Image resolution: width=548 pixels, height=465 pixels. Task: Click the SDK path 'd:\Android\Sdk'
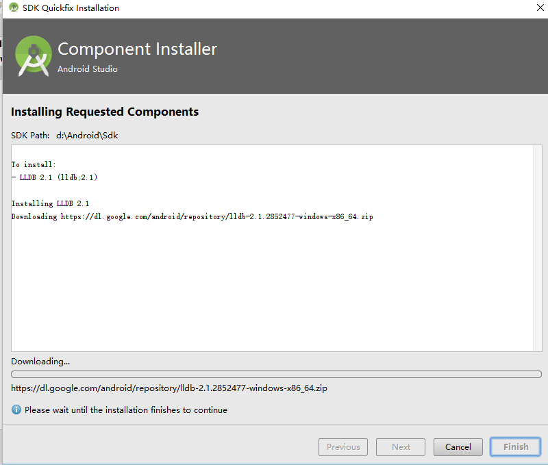point(87,136)
